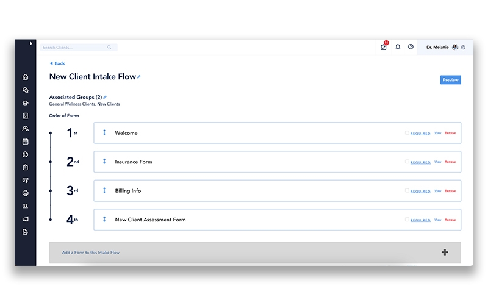Open the chat bubbles icon in the sidebar
This screenshot has height=305, width=488.
pos(26,90)
